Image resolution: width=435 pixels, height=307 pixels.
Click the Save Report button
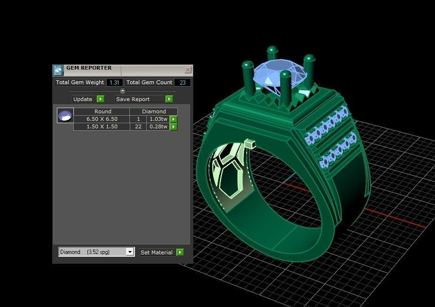[140, 99]
